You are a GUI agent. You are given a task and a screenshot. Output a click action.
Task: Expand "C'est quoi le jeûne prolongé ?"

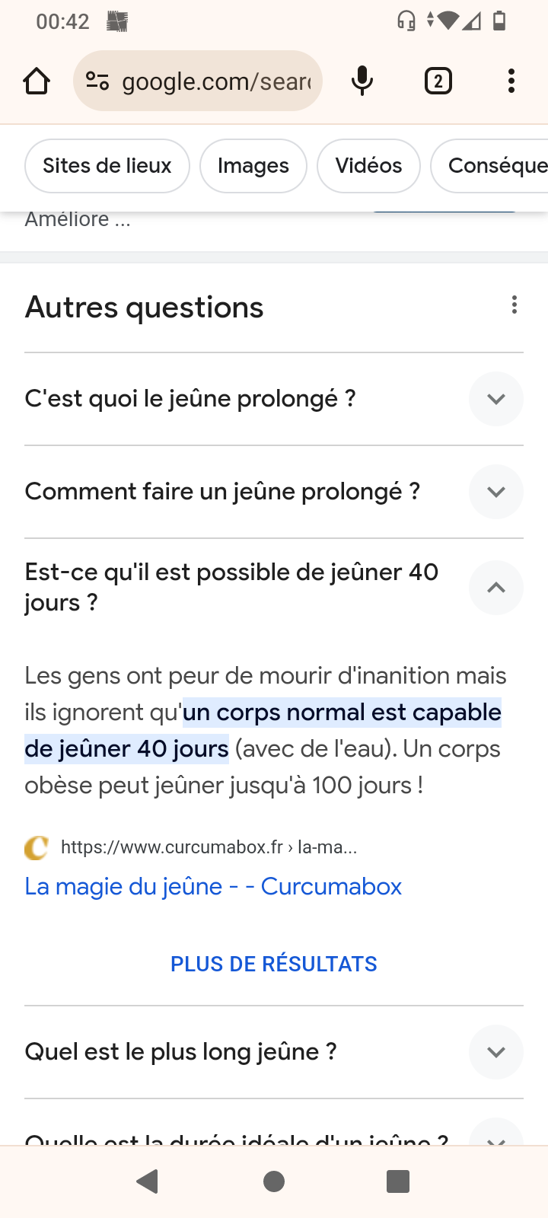point(274,399)
